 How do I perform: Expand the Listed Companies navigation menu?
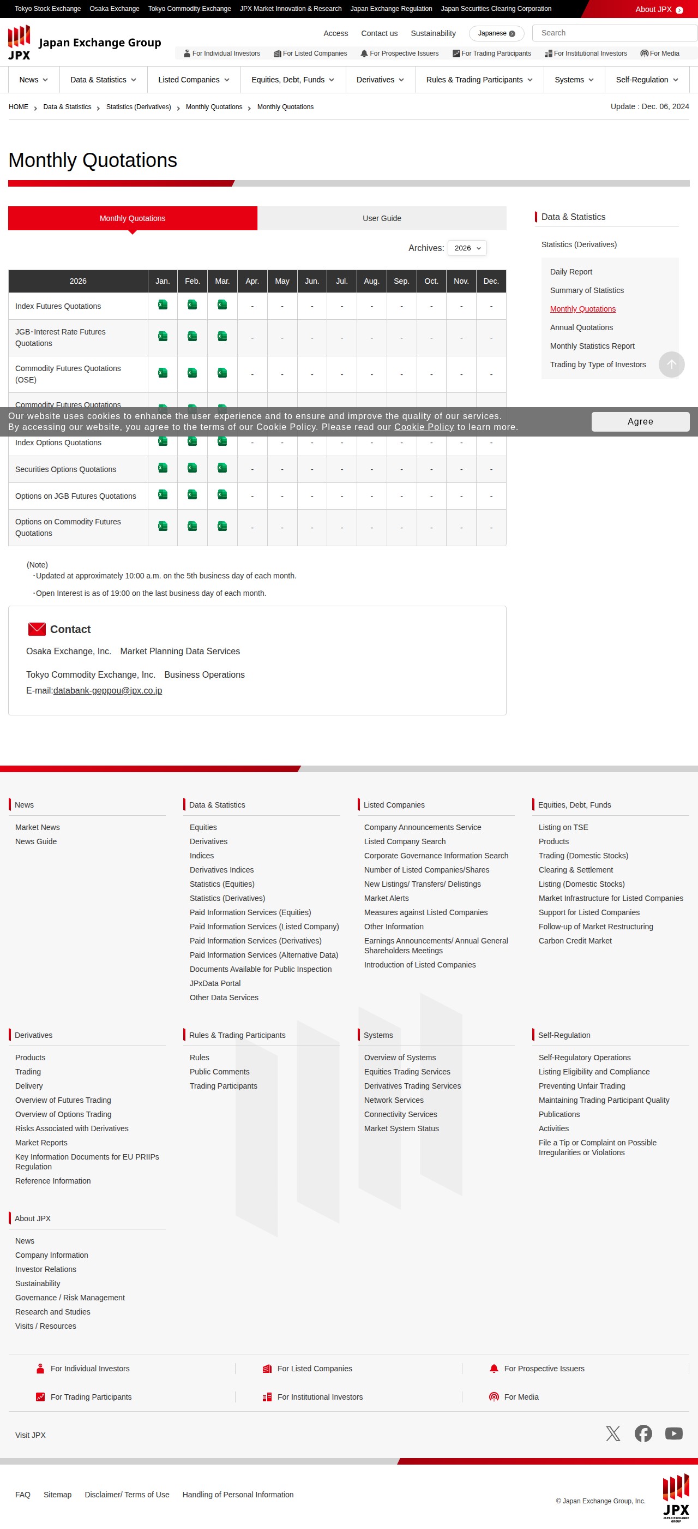click(x=194, y=80)
